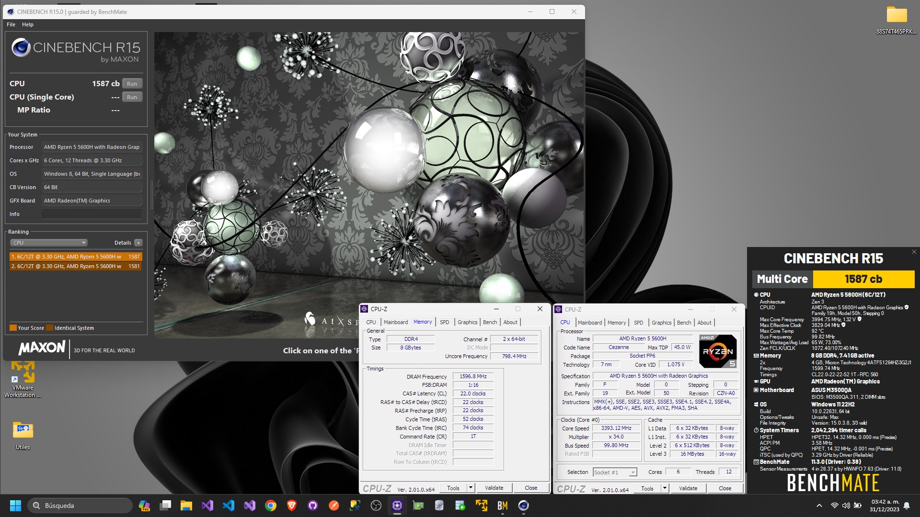Open Cinebench Help menu
The width and height of the screenshot is (920, 517).
tap(28, 24)
